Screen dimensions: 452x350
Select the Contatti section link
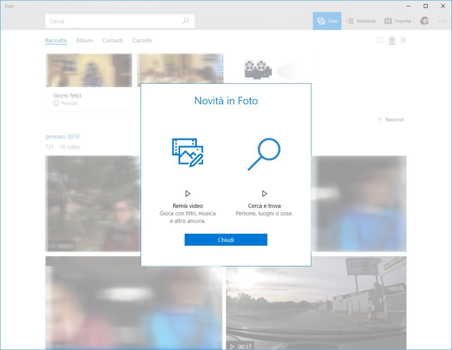[112, 40]
